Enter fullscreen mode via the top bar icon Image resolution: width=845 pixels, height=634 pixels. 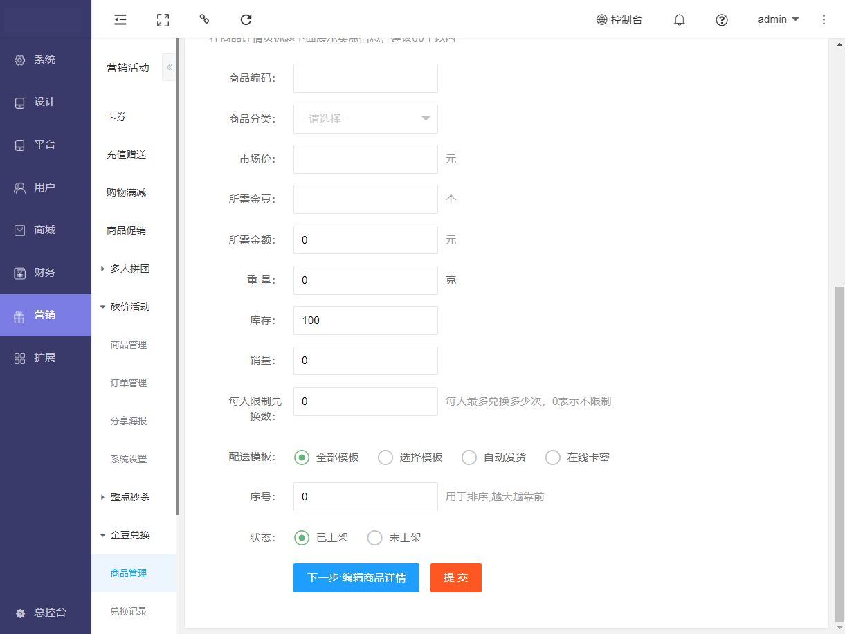tap(163, 19)
